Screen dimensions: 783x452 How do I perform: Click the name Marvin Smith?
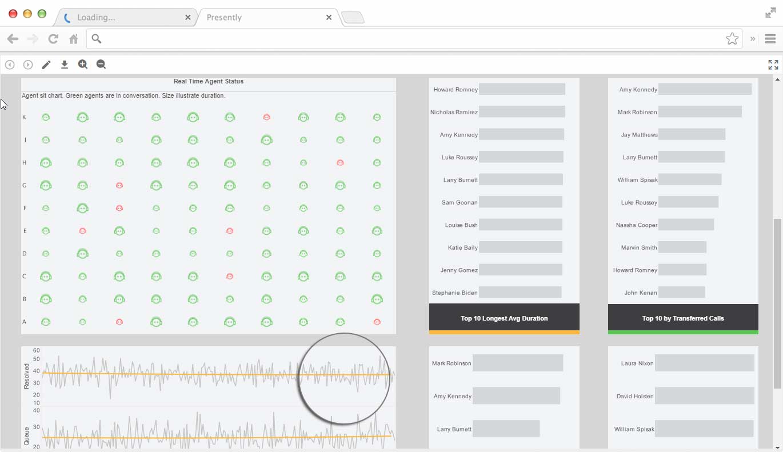point(639,247)
